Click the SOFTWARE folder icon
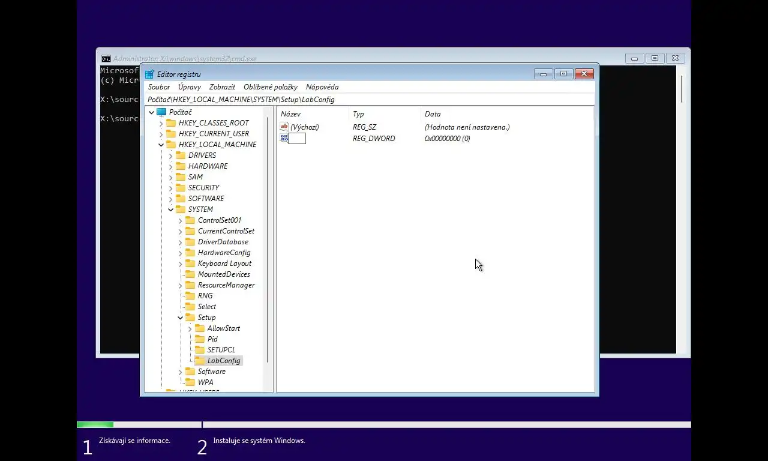Screen dimensions: 768x461 coord(181,199)
